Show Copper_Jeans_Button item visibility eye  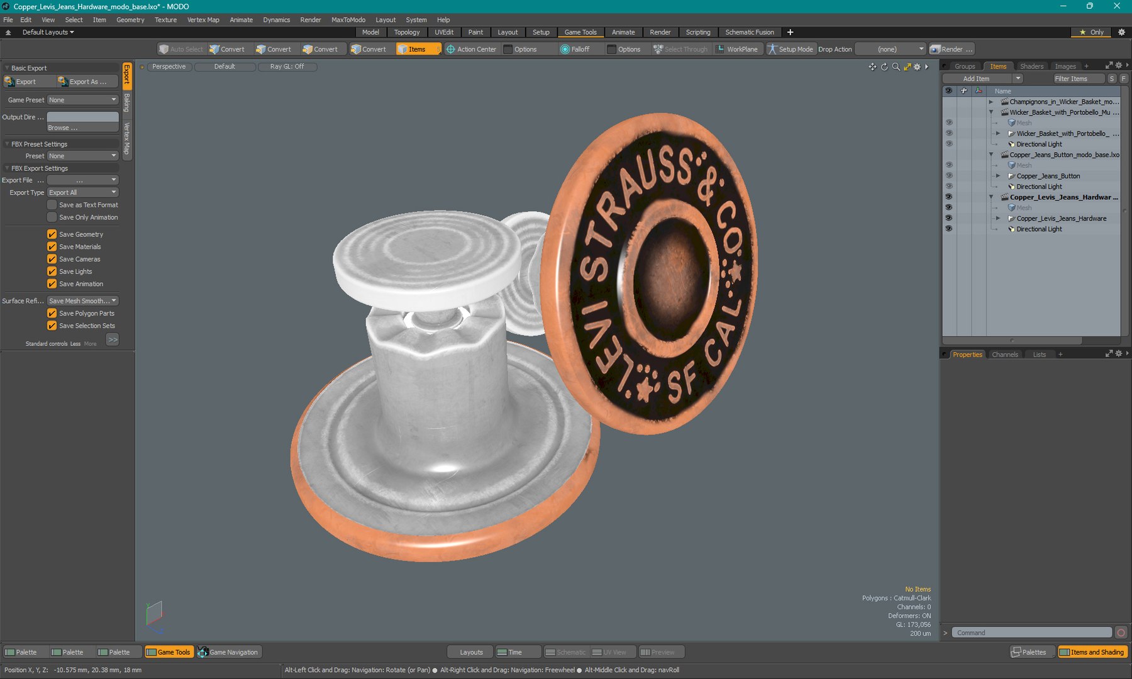tap(949, 176)
